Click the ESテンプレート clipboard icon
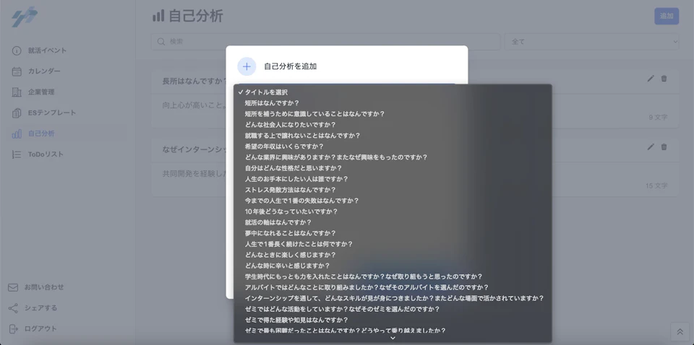Viewport: 694px width, 345px height. pos(17,113)
